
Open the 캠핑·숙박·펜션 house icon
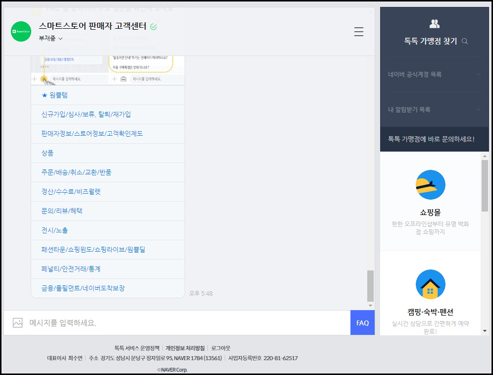tap(431, 284)
